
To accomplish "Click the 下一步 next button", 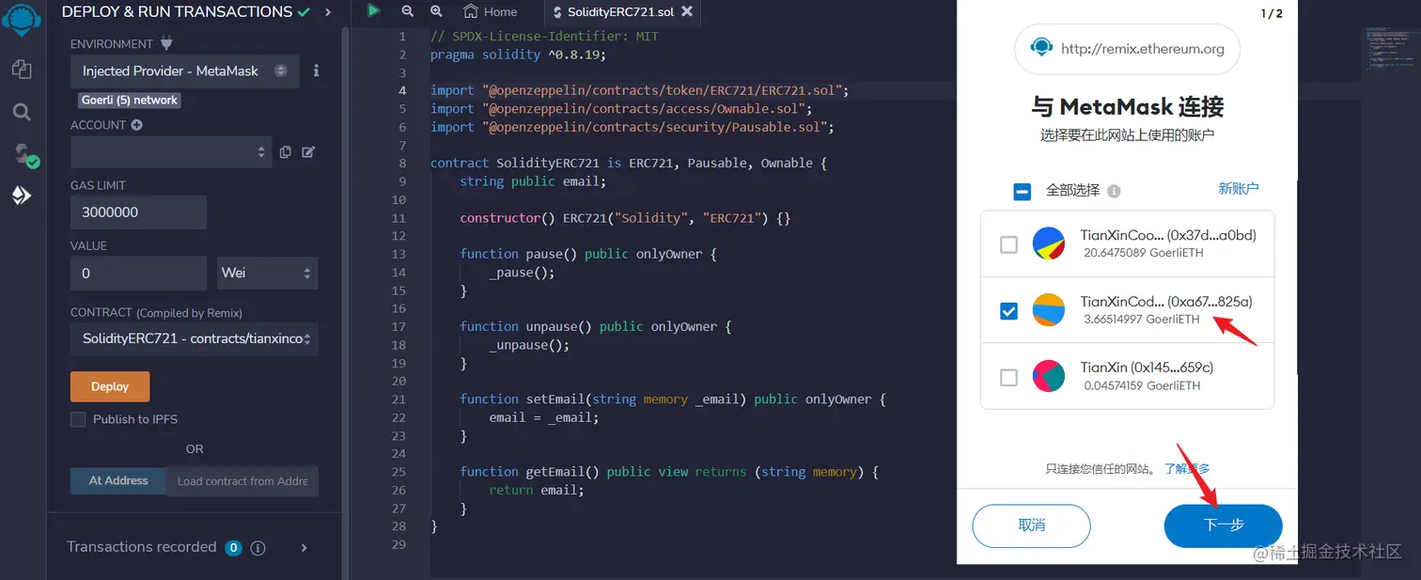I will pos(1223,525).
